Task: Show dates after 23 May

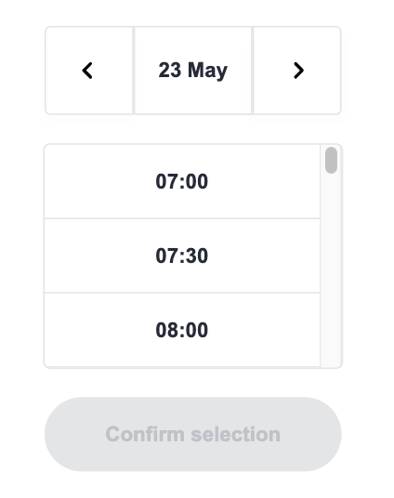Action: click(x=297, y=71)
